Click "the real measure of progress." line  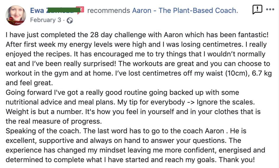pyautogui.click(x=54, y=121)
